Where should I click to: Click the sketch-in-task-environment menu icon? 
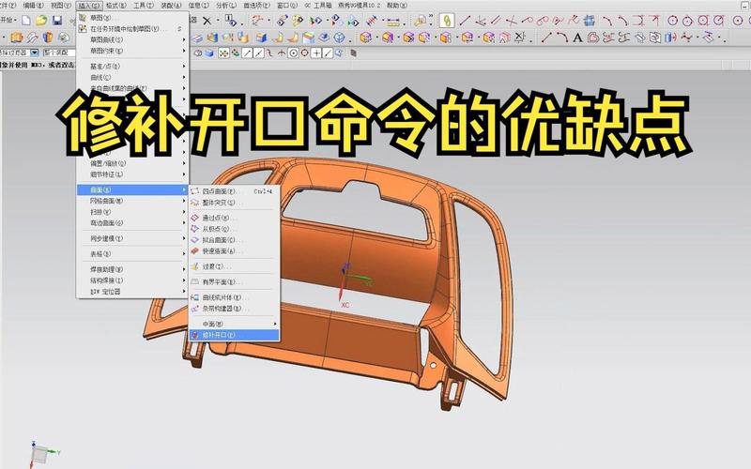(83, 29)
